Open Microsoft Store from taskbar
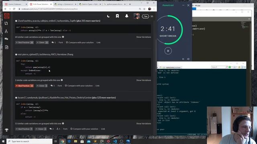 82,141
